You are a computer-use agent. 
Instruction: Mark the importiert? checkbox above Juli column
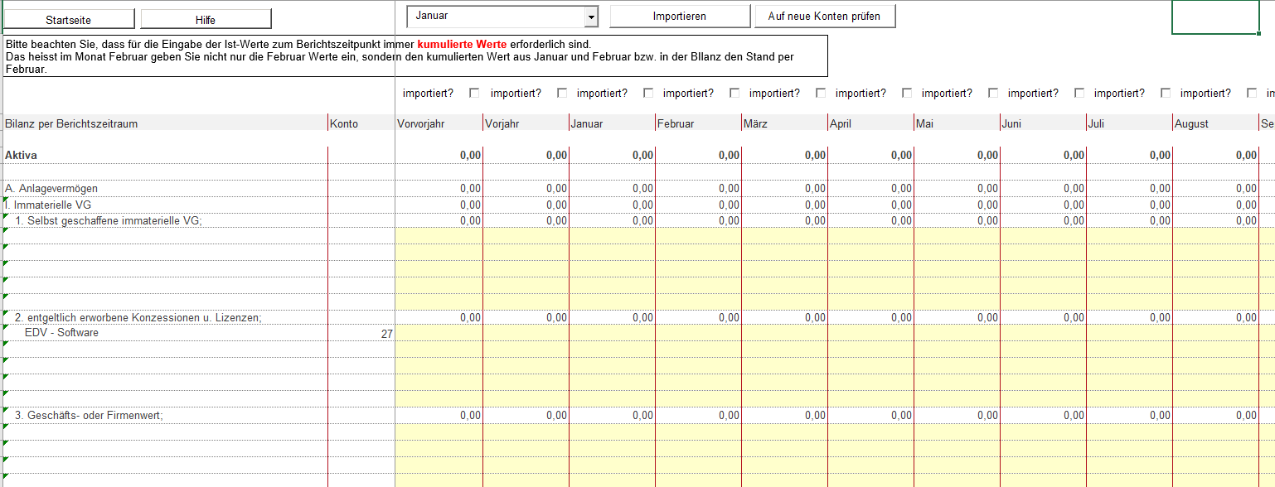(1166, 94)
